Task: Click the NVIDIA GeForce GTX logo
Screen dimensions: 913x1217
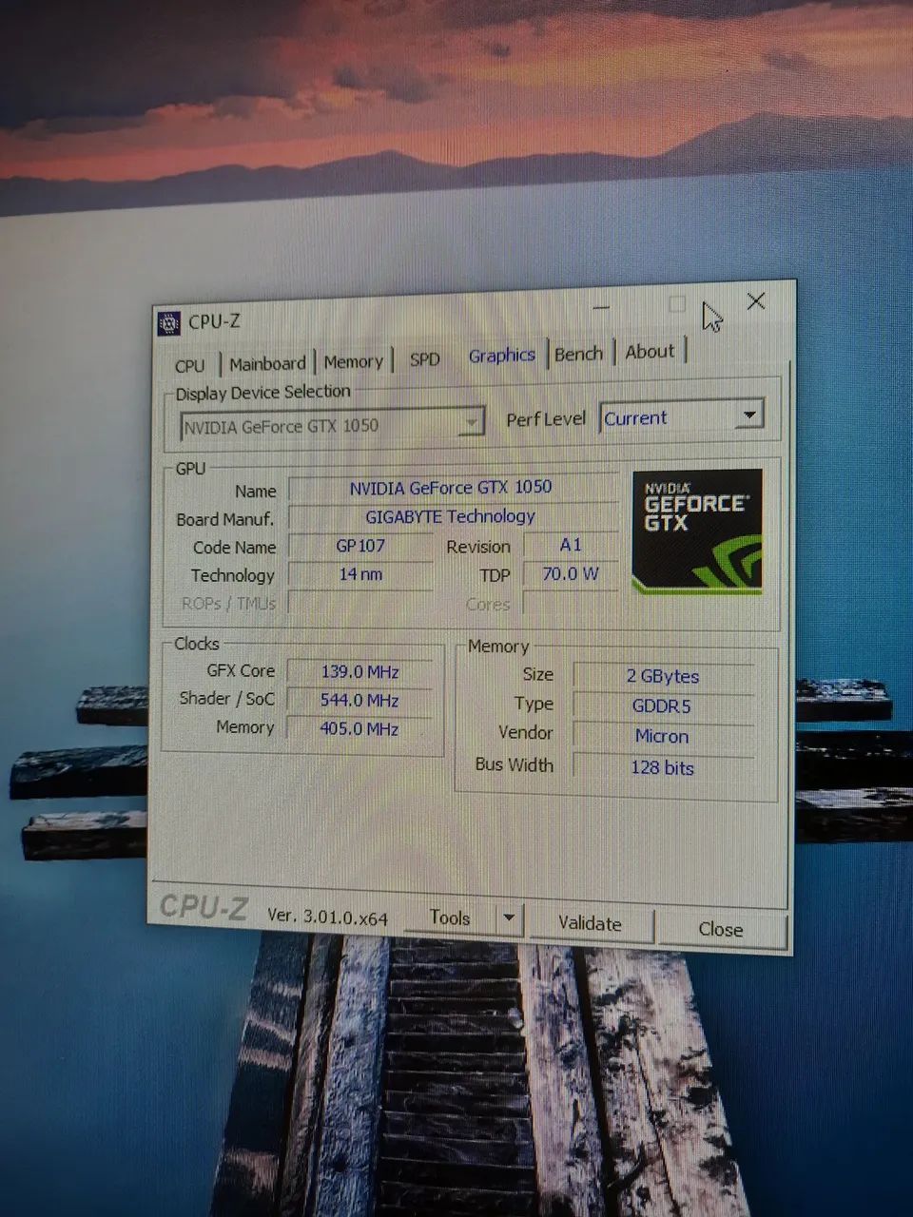Action: [x=697, y=531]
